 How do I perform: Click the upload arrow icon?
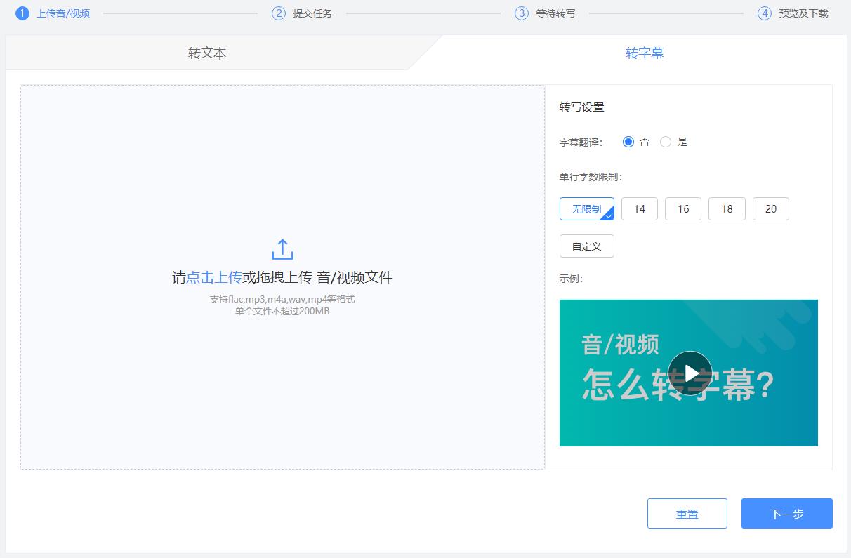pyautogui.click(x=282, y=249)
